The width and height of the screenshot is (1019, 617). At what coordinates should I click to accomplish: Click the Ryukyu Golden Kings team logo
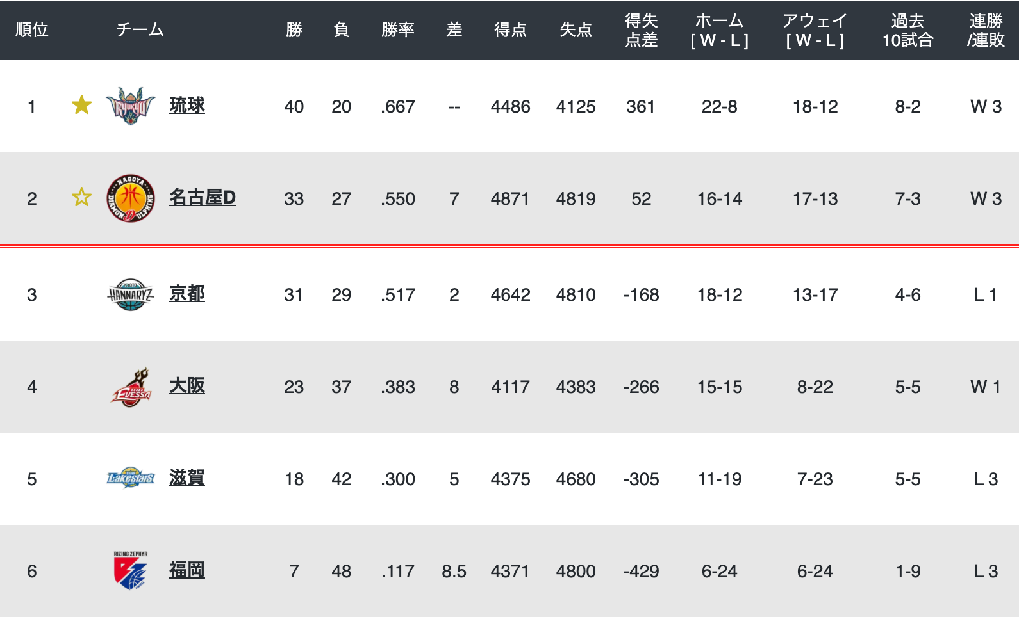click(x=131, y=106)
